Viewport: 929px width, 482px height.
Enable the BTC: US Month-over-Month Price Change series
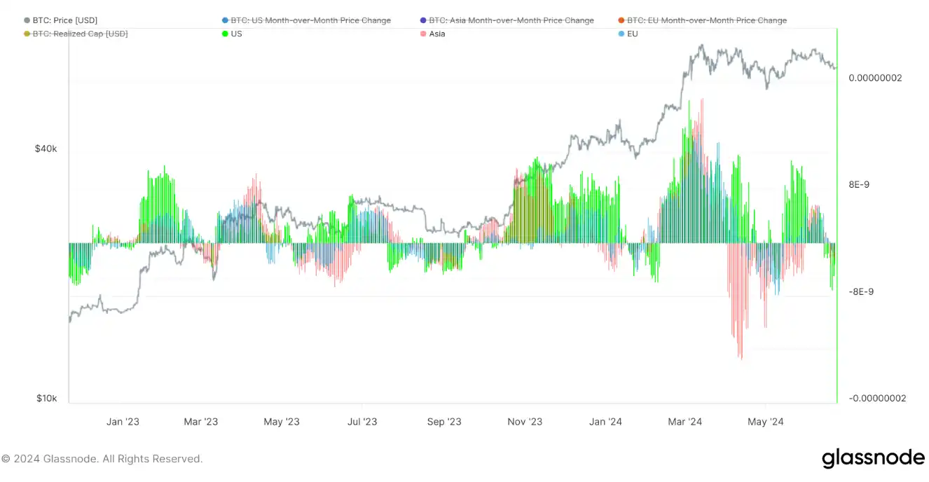click(310, 20)
